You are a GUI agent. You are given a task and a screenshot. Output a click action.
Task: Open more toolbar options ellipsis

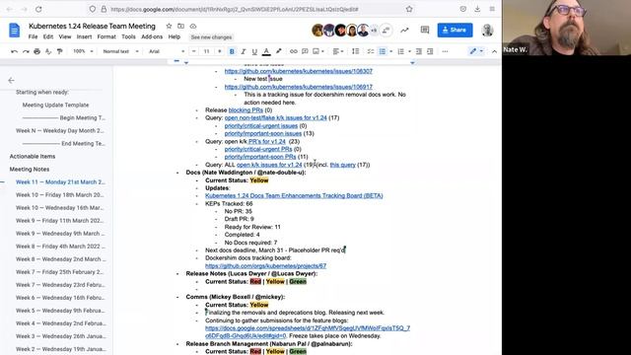[x=445, y=51]
